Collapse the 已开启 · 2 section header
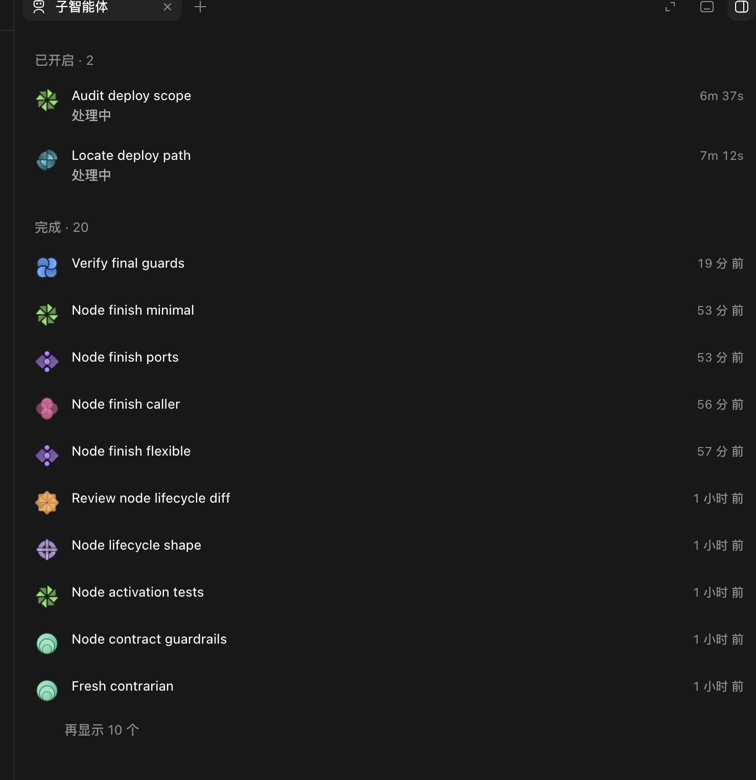This screenshot has height=780, width=756. [64, 60]
